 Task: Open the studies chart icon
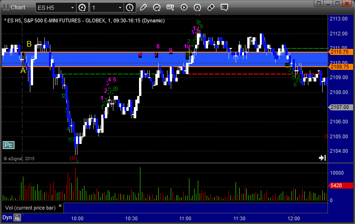(x=157, y=7)
